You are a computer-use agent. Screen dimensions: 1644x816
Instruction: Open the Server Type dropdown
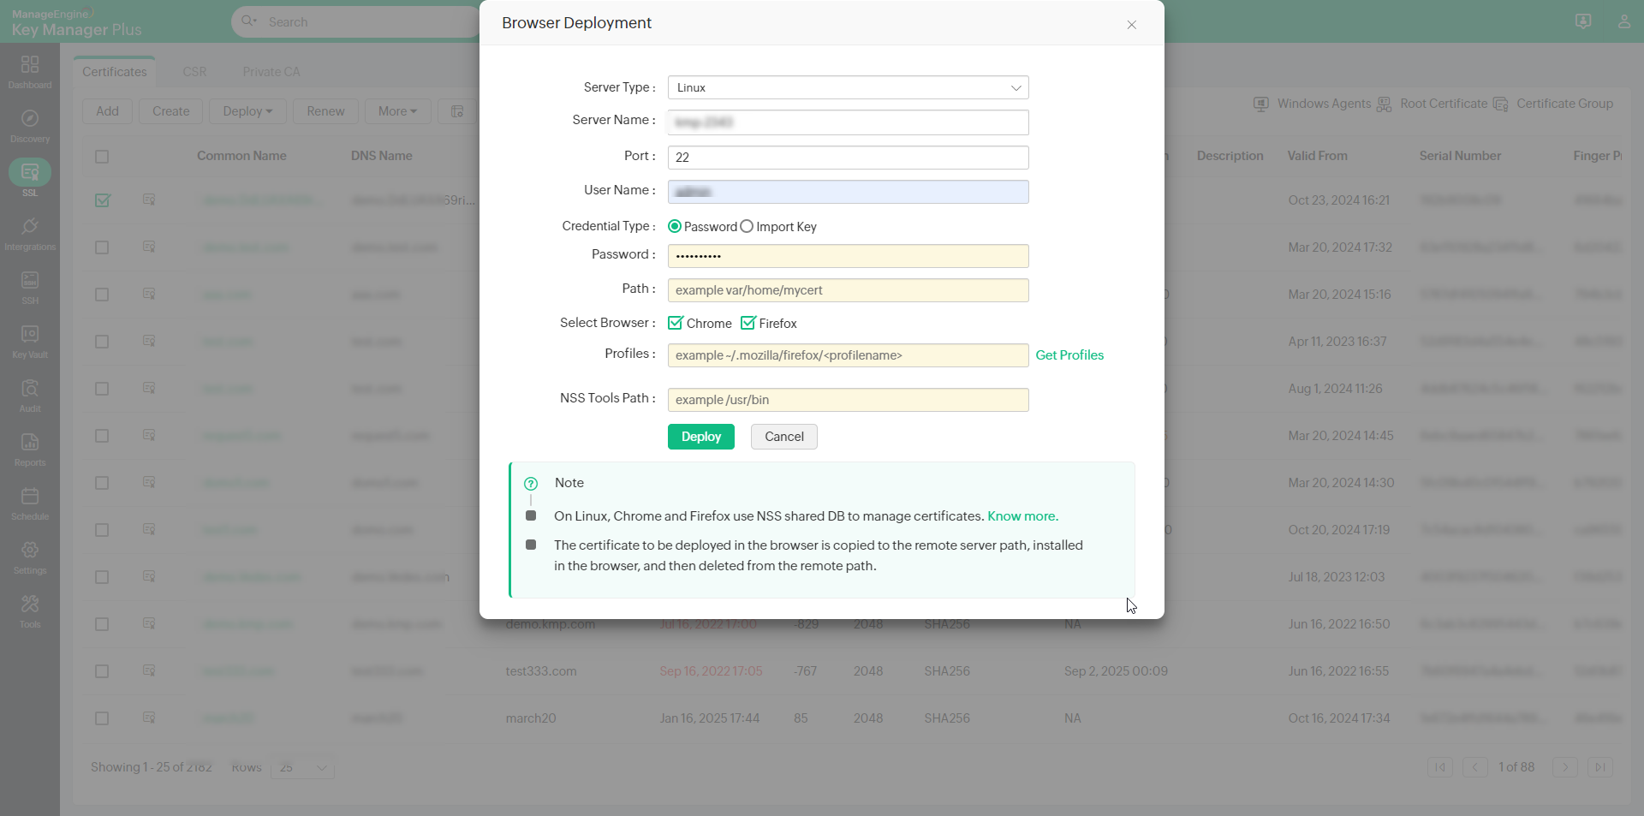(x=848, y=87)
